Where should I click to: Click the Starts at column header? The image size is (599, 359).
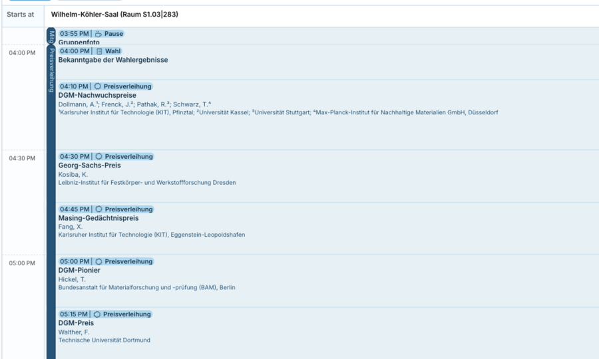pos(21,15)
